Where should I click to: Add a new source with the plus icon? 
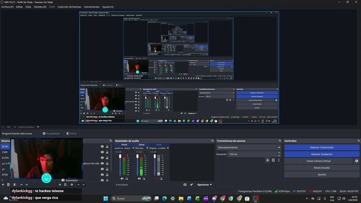pos(60,185)
